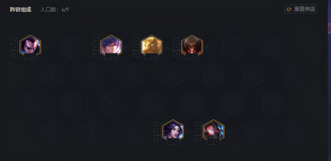Click the 阵容组成 heading tab
The image size is (331, 161).
click(21, 10)
